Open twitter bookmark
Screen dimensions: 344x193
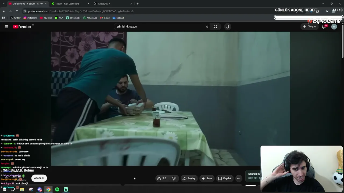point(15,18)
